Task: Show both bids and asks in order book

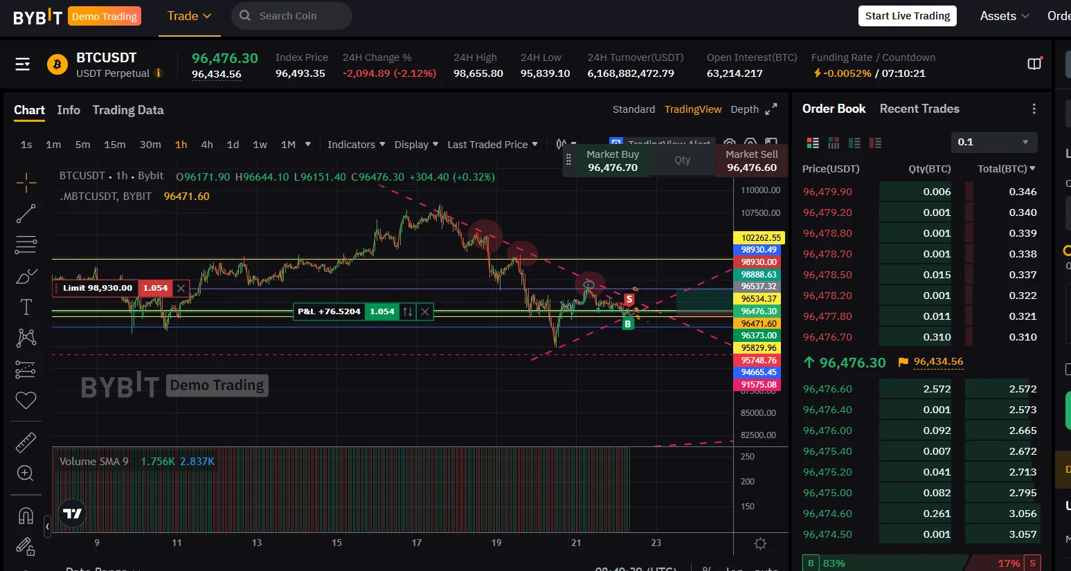Action: pos(813,143)
